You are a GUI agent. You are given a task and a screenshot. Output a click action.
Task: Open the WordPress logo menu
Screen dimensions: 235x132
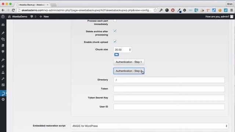tap(3, 16)
